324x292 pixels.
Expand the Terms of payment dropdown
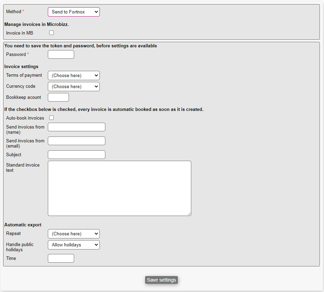click(x=73, y=76)
